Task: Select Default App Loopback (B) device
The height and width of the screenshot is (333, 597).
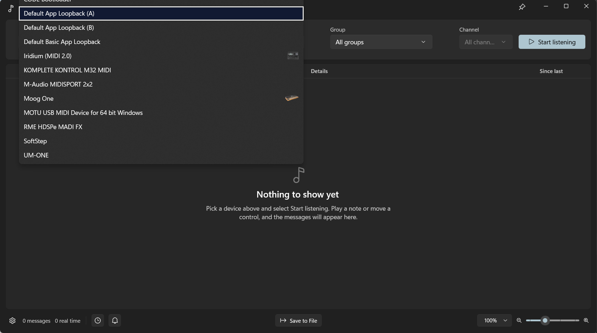Action: [161, 28]
